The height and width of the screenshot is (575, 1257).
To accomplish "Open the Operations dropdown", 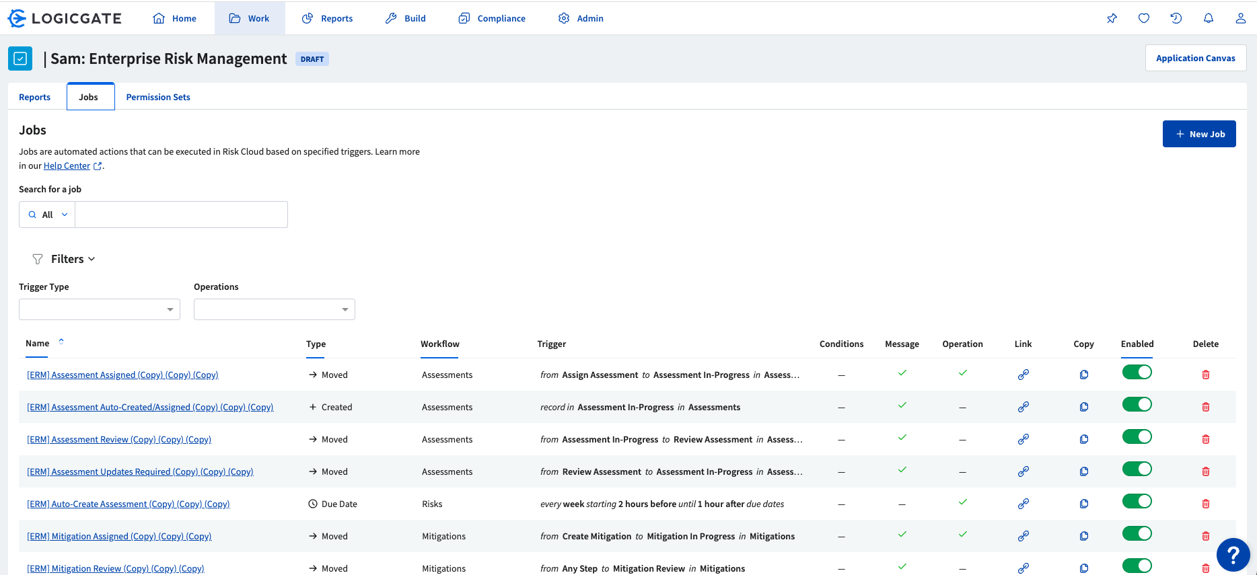I will coord(275,309).
